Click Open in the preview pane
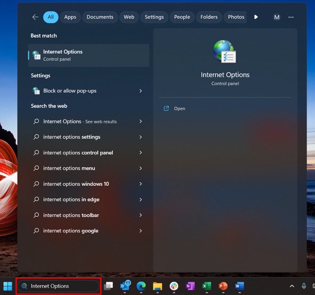 (x=179, y=108)
